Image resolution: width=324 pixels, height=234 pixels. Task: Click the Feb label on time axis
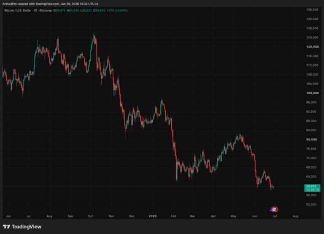[x=173, y=216]
